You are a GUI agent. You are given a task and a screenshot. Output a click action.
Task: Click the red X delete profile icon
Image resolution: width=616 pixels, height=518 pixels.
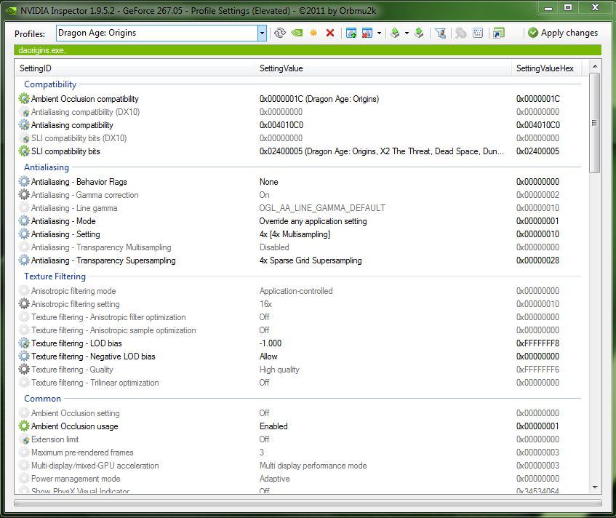point(330,33)
